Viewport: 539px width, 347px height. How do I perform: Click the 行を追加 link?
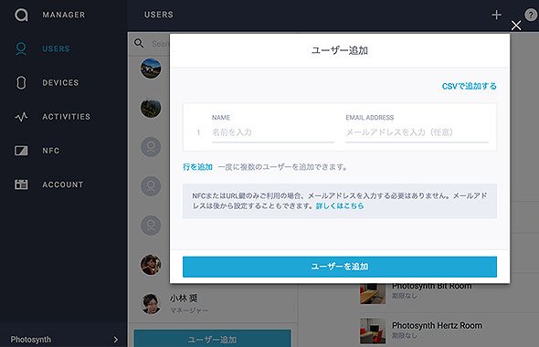click(197, 167)
